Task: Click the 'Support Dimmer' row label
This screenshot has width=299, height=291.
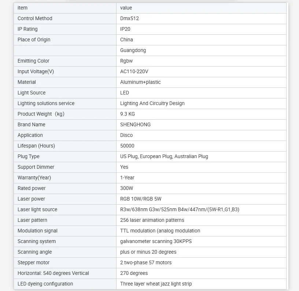Action: (x=36, y=167)
